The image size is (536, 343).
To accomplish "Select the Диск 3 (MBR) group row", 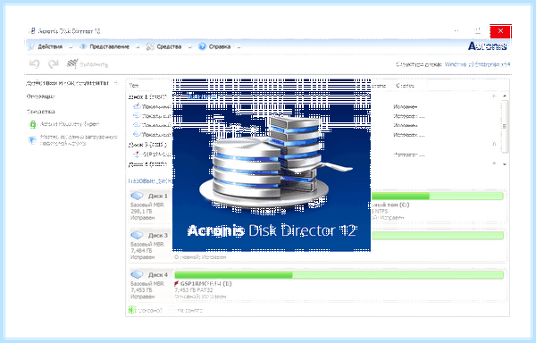I will coord(314,145).
